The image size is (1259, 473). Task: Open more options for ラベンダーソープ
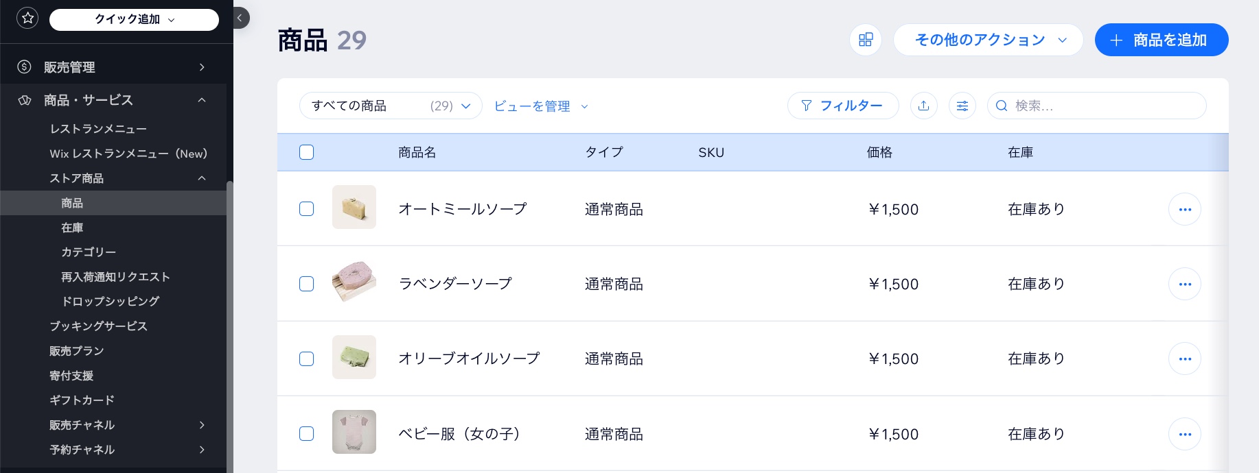pyautogui.click(x=1185, y=284)
